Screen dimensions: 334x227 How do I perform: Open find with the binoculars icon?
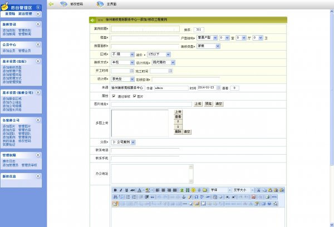(x=115, y=197)
